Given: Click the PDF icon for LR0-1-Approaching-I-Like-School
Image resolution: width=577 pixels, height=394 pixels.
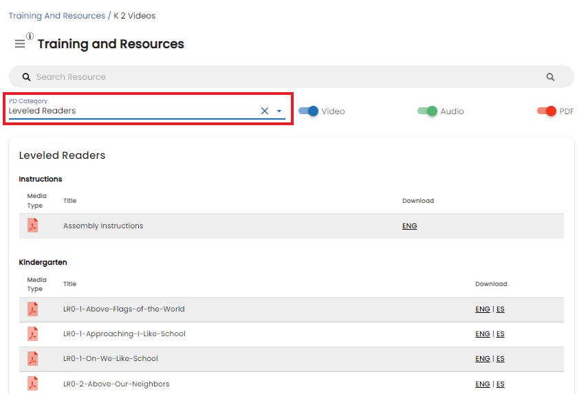Looking at the screenshot, I should click(x=33, y=333).
